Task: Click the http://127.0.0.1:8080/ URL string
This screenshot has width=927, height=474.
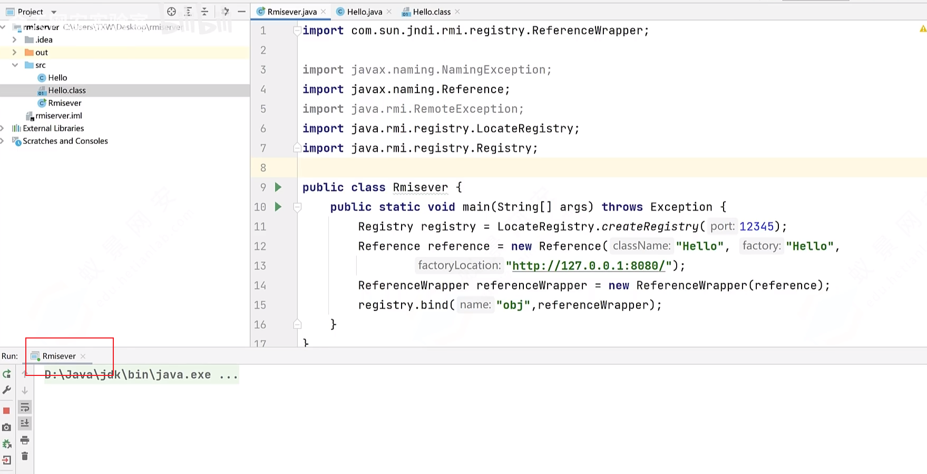Action: pyautogui.click(x=589, y=266)
